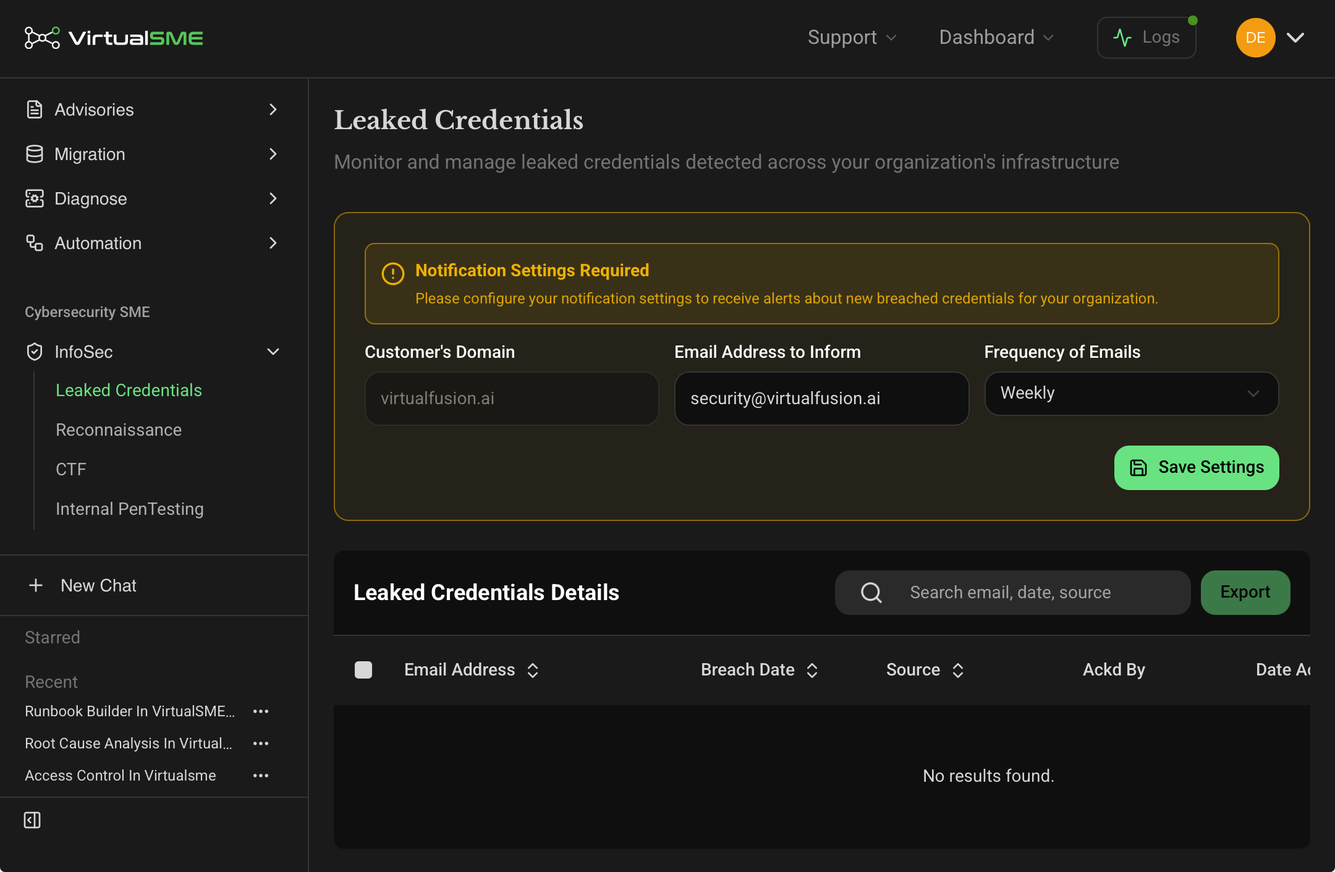The height and width of the screenshot is (872, 1335).
Task: Open the Support dropdown menu
Action: coord(852,38)
